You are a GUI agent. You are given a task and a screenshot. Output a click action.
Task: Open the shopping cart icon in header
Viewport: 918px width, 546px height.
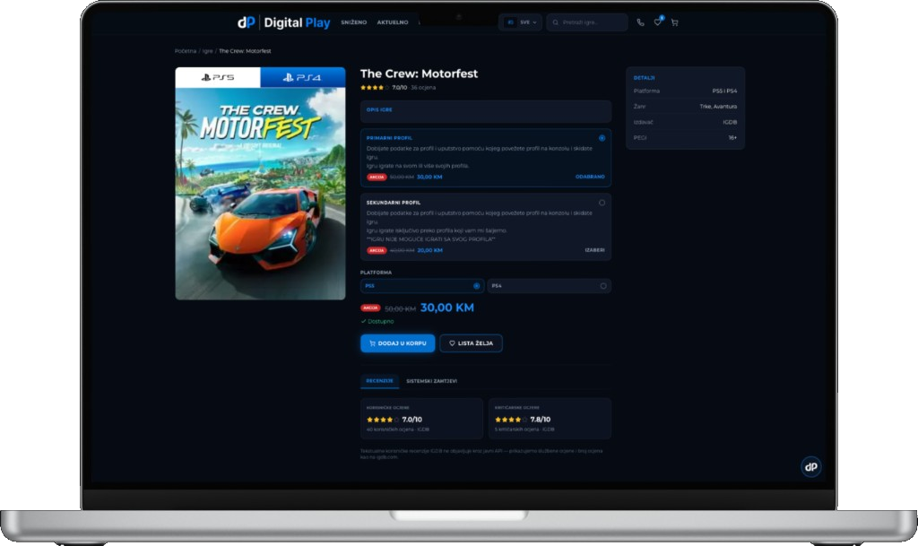(674, 22)
